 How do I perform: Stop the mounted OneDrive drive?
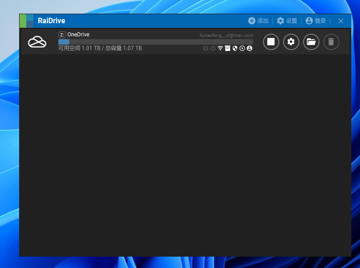pos(271,42)
